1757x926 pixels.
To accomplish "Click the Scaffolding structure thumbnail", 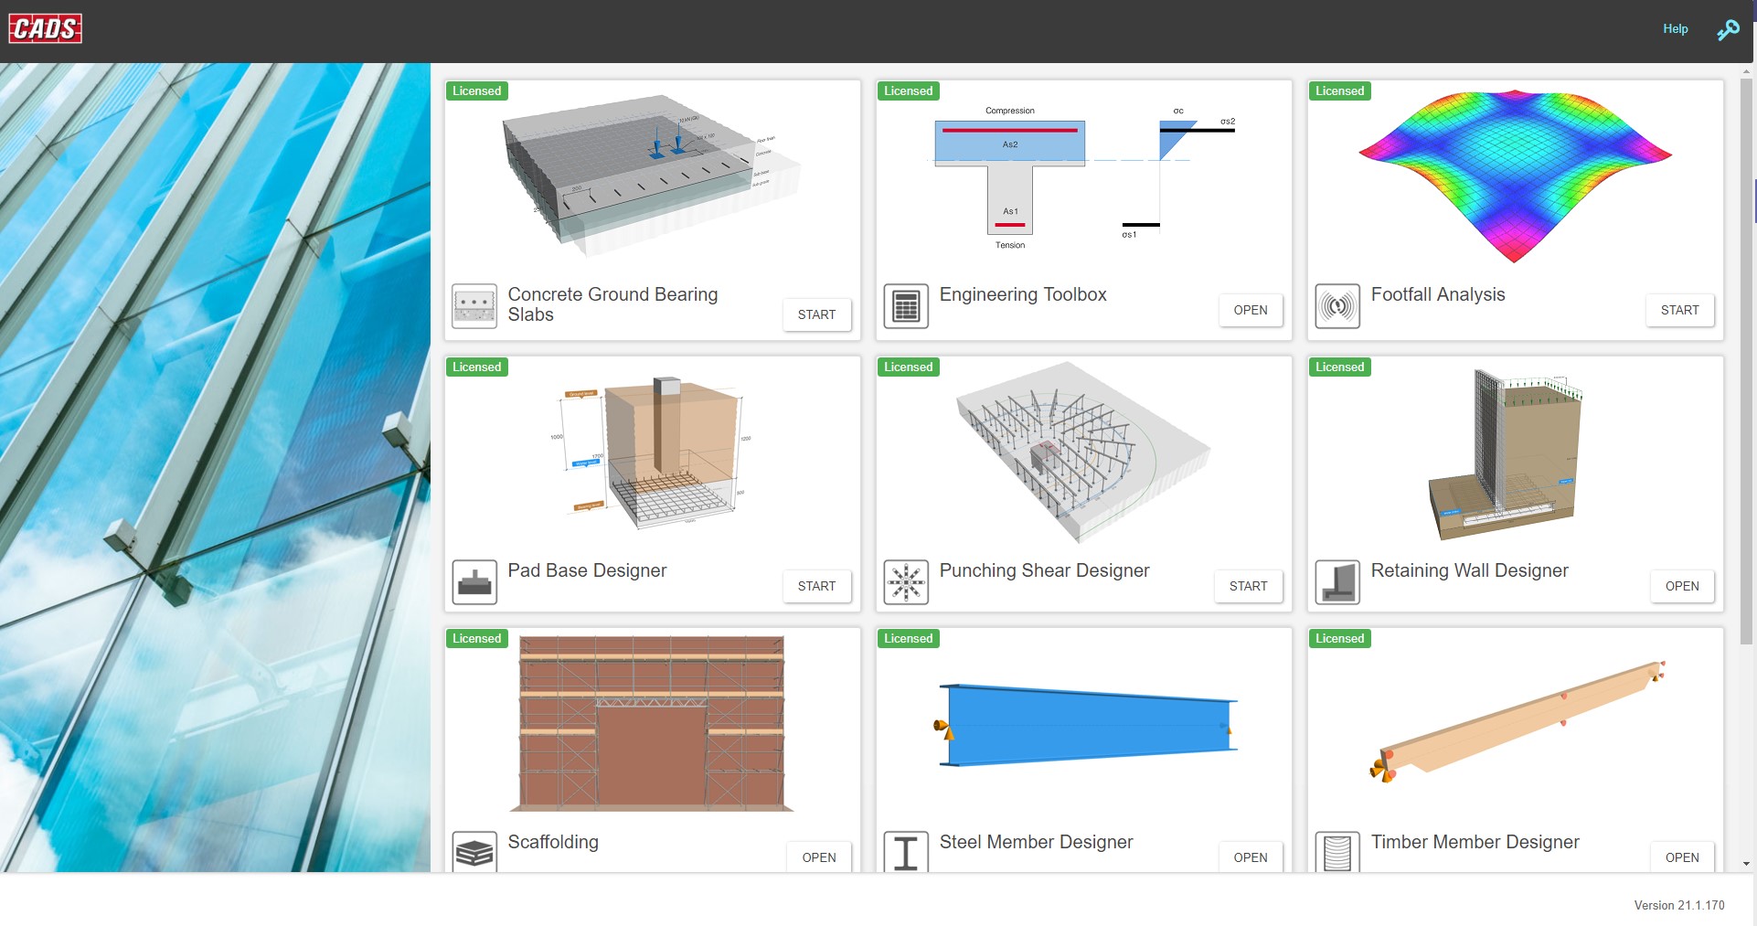I will [652, 724].
